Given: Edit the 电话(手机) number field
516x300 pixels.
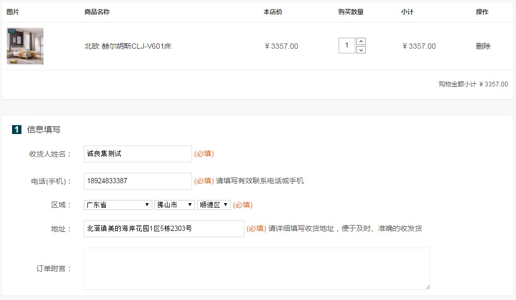Looking at the screenshot, I should (x=138, y=181).
